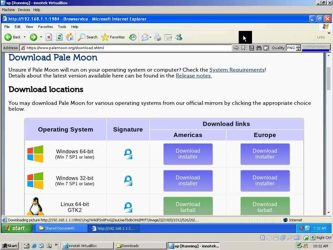Download Linux 64-bit tarball from Americas
The width and height of the screenshot is (333, 250).
(x=188, y=206)
